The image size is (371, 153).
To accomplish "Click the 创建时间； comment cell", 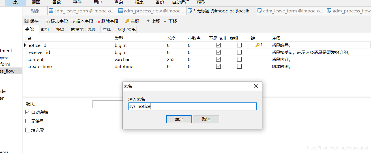I will pos(321,66).
